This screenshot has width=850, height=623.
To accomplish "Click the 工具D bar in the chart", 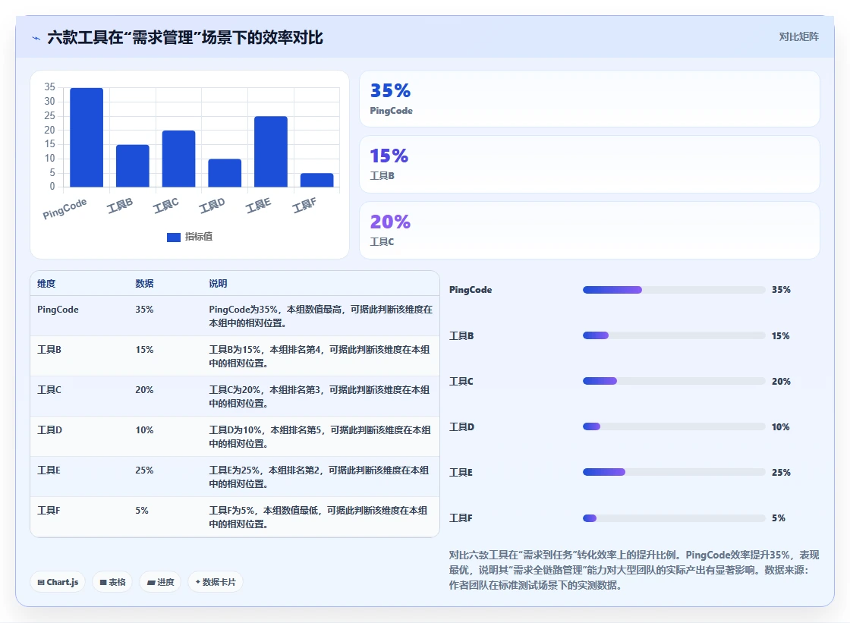I will pos(225,173).
